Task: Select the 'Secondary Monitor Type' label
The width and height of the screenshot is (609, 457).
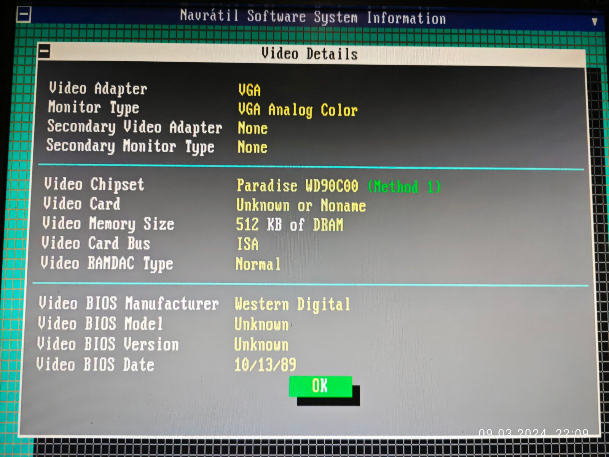Action: [x=130, y=146]
